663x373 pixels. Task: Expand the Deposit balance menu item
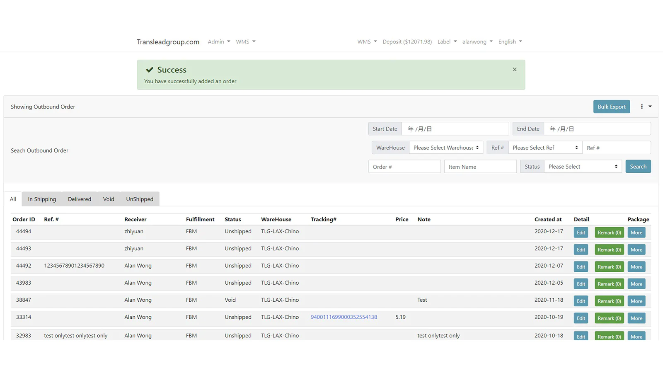[407, 41]
